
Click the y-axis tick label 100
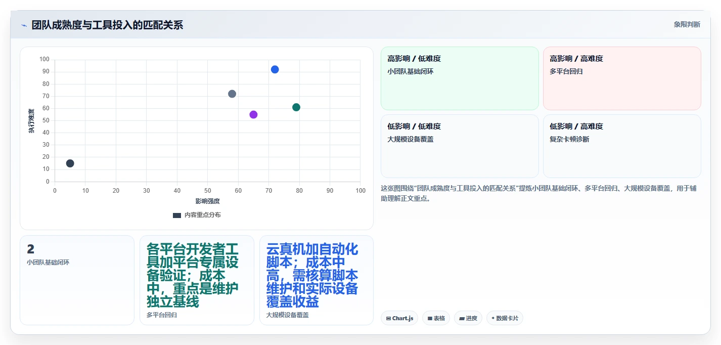pyautogui.click(x=44, y=60)
